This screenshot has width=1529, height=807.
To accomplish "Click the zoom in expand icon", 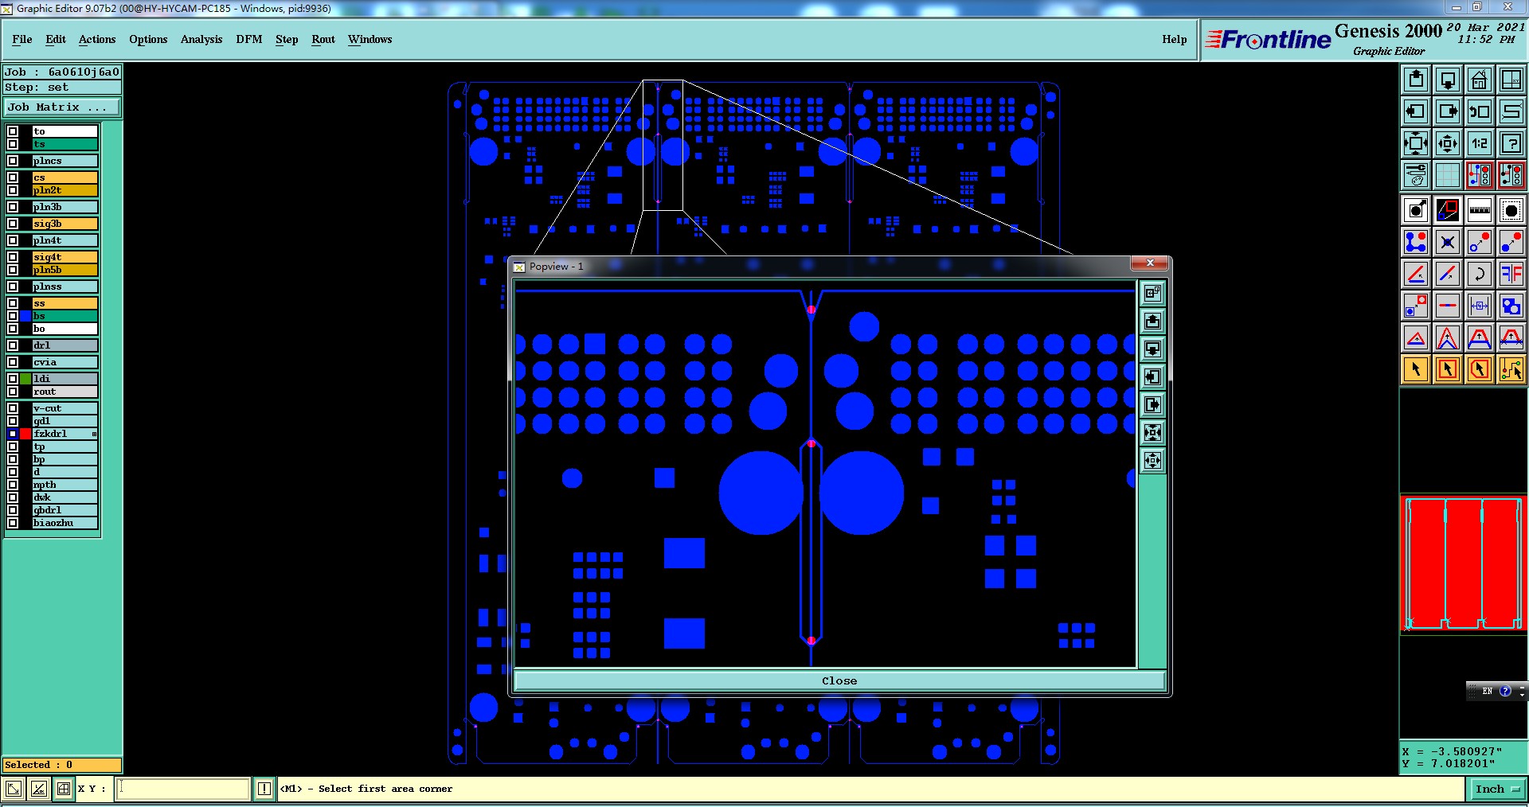I will point(1416,143).
